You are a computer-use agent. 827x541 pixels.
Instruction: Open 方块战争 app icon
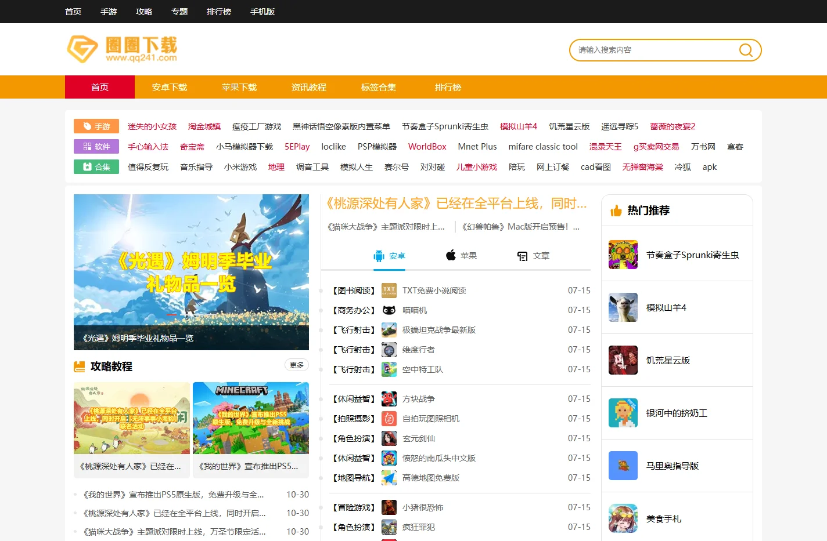click(x=389, y=399)
